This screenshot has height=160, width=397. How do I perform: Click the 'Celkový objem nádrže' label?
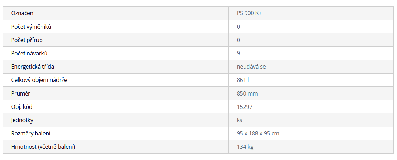click(39, 80)
